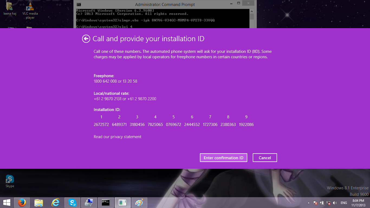Click the "Installation ID:" label
Image resolution: width=370 pixels, height=208 pixels.
click(107, 110)
